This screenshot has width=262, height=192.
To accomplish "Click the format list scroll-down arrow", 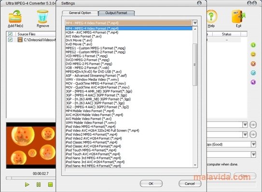I will tap(195, 165).
